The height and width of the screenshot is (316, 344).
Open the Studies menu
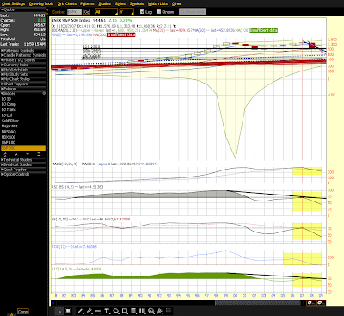click(x=104, y=3)
